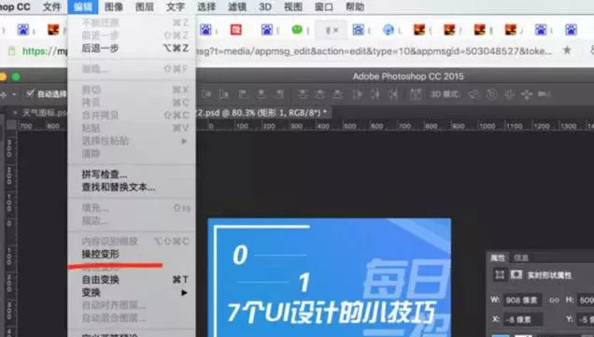Switch to the 属性 panel tab
The width and height of the screenshot is (594, 337).
(498, 258)
